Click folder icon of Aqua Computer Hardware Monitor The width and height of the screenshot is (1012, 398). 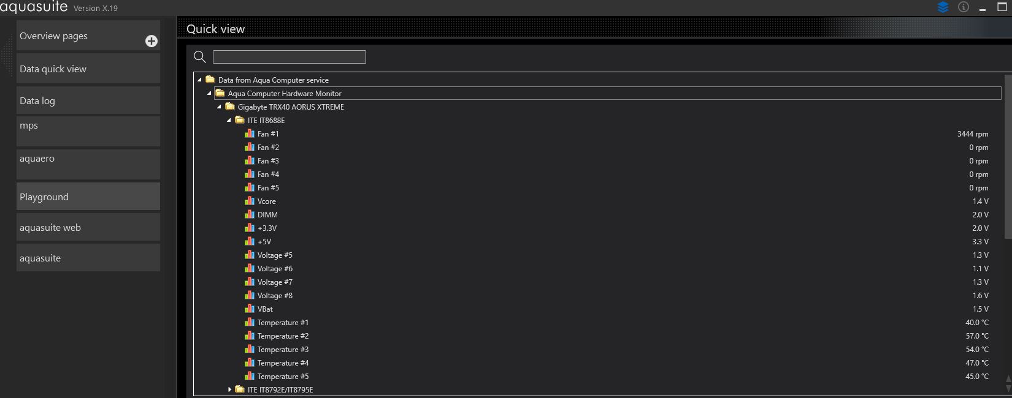tap(220, 93)
